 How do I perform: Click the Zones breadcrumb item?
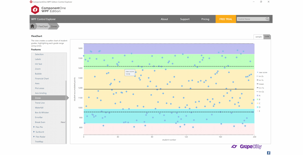tap(54, 26)
